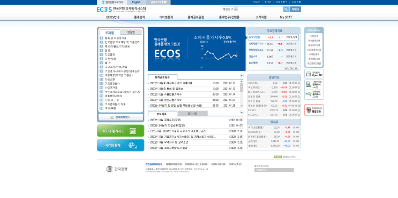Click plus icon beside 보도자료 tab row
This screenshot has height=198, width=398.
(x=242, y=112)
